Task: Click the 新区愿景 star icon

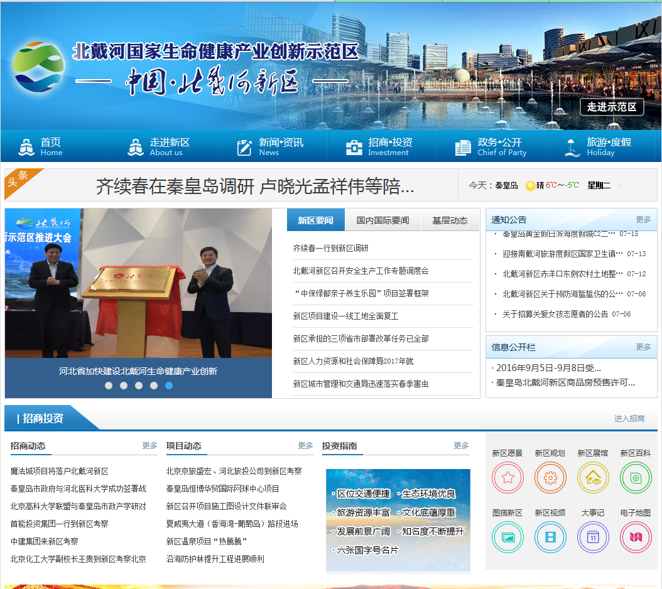Action: (507, 478)
